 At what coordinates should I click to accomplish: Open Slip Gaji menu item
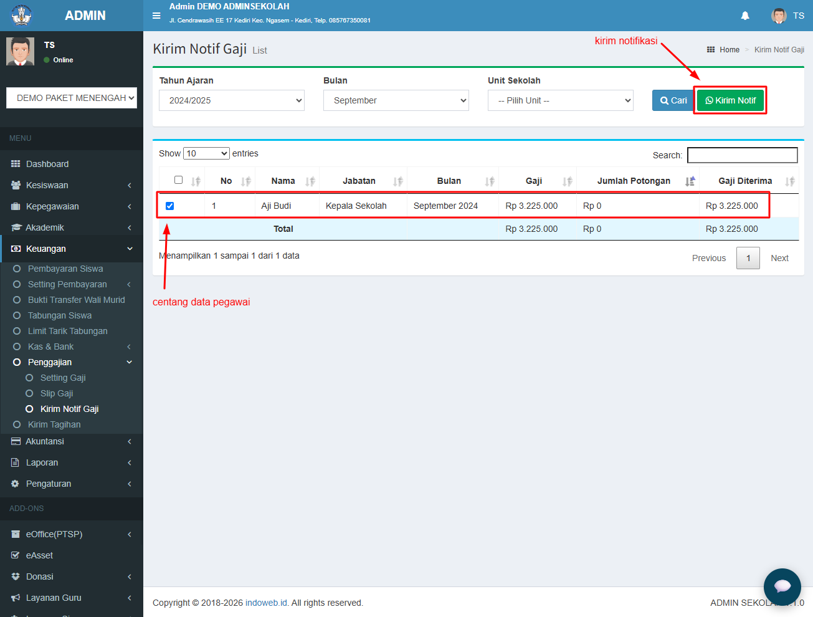click(57, 393)
